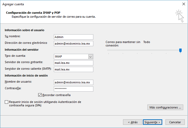Image resolution: width=188 pixels, height=128 pixels.
Task: Select the IMAP account type combo box
Action: point(73,57)
